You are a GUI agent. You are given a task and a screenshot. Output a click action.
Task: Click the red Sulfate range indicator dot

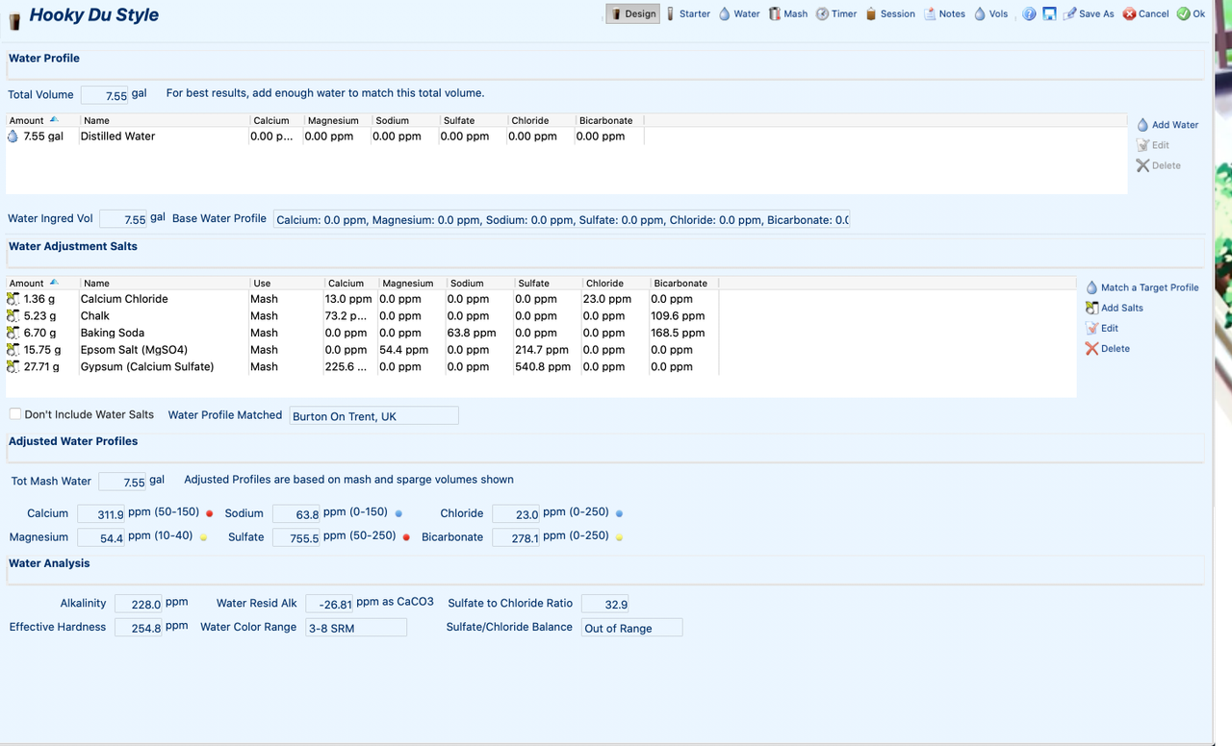pos(406,537)
